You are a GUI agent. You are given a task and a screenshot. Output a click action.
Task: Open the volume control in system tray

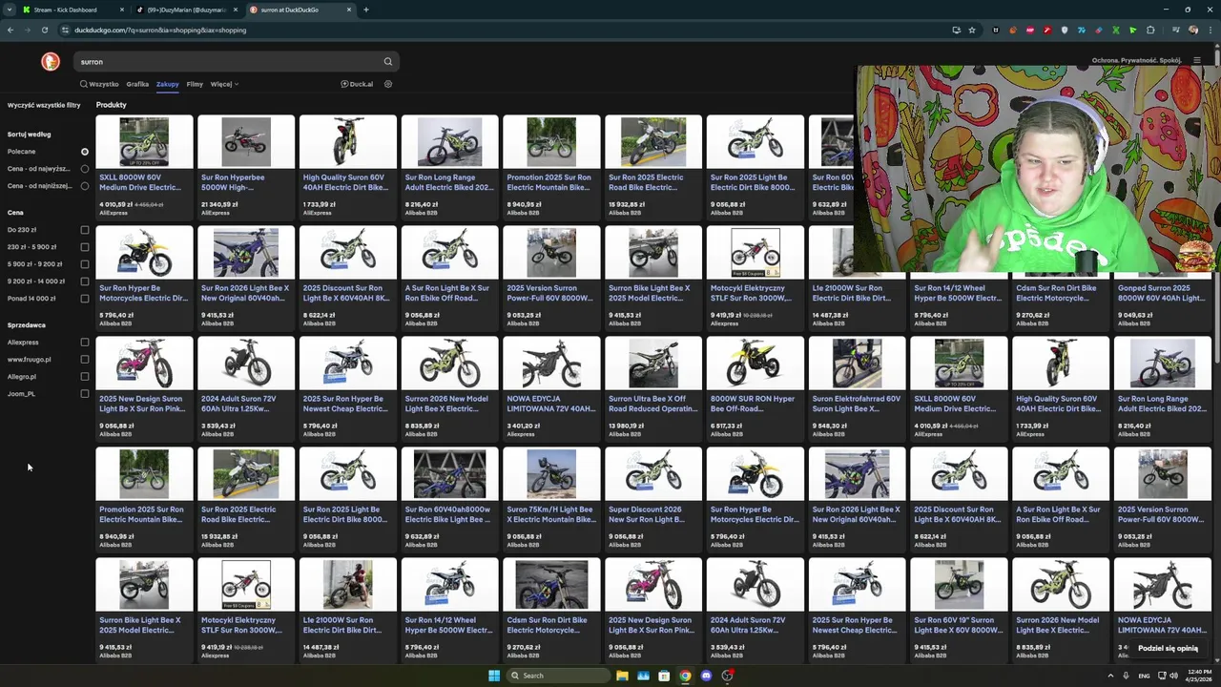coord(1172,676)
